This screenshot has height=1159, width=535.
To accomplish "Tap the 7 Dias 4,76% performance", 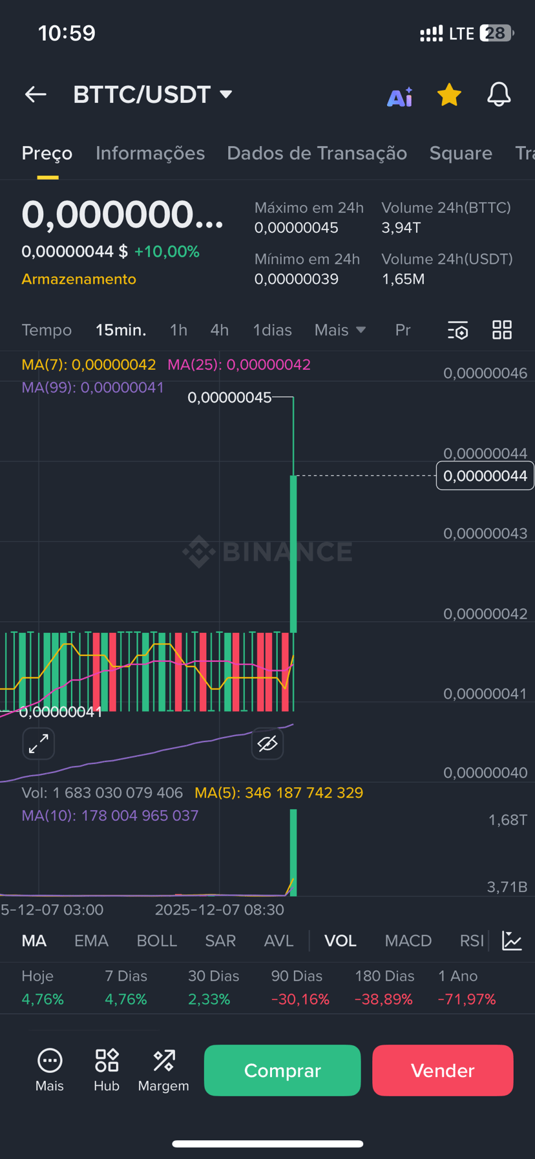I will [126, 988].
